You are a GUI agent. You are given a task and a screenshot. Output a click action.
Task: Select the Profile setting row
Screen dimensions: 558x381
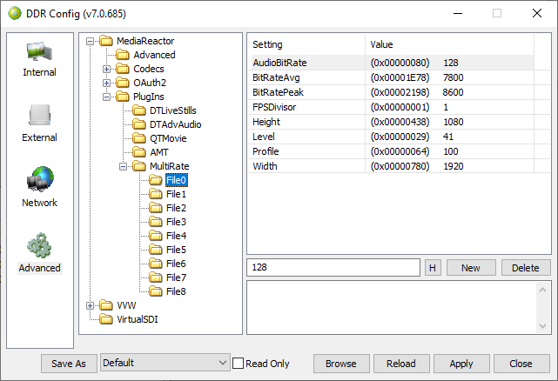tap(393, 151)
